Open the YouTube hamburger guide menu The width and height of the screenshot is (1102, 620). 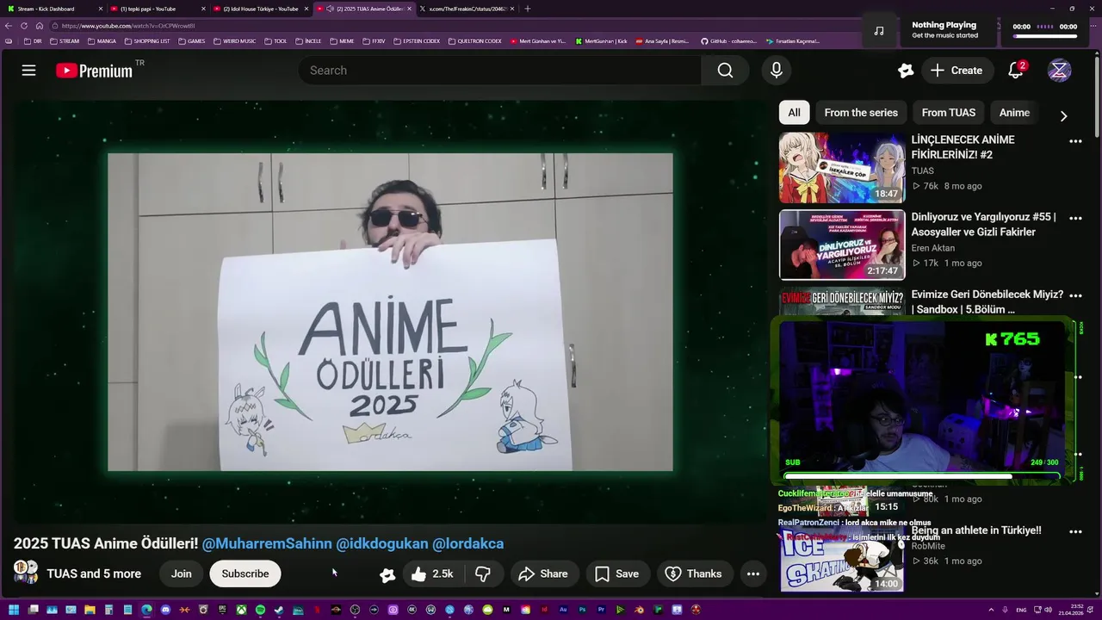[x=28, y=71]
